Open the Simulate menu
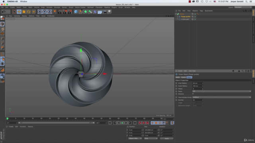 pos(57,7)
